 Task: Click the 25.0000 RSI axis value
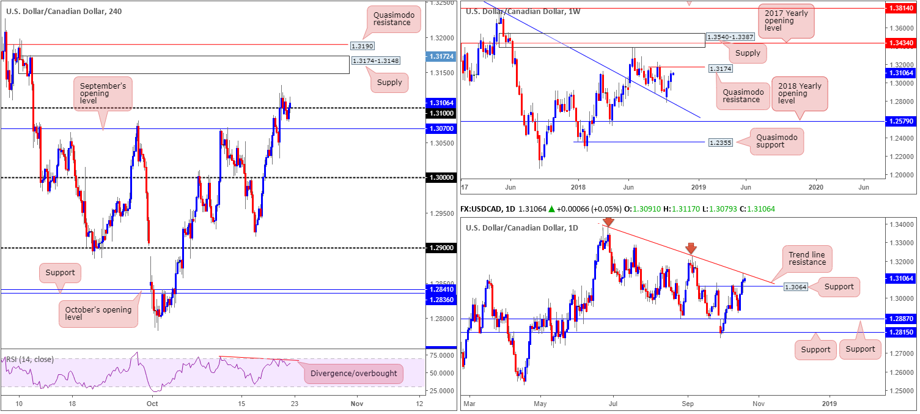(x=441, y=390)
